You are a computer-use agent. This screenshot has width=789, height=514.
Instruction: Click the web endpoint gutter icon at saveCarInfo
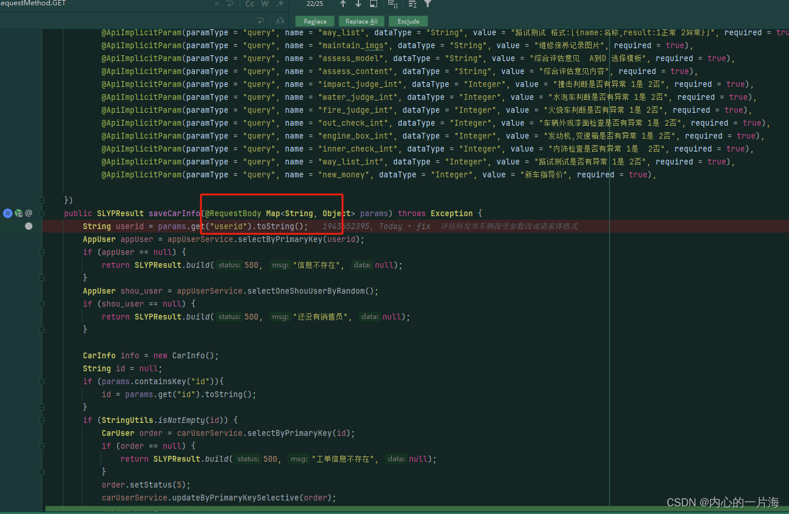tap(18, 213)
